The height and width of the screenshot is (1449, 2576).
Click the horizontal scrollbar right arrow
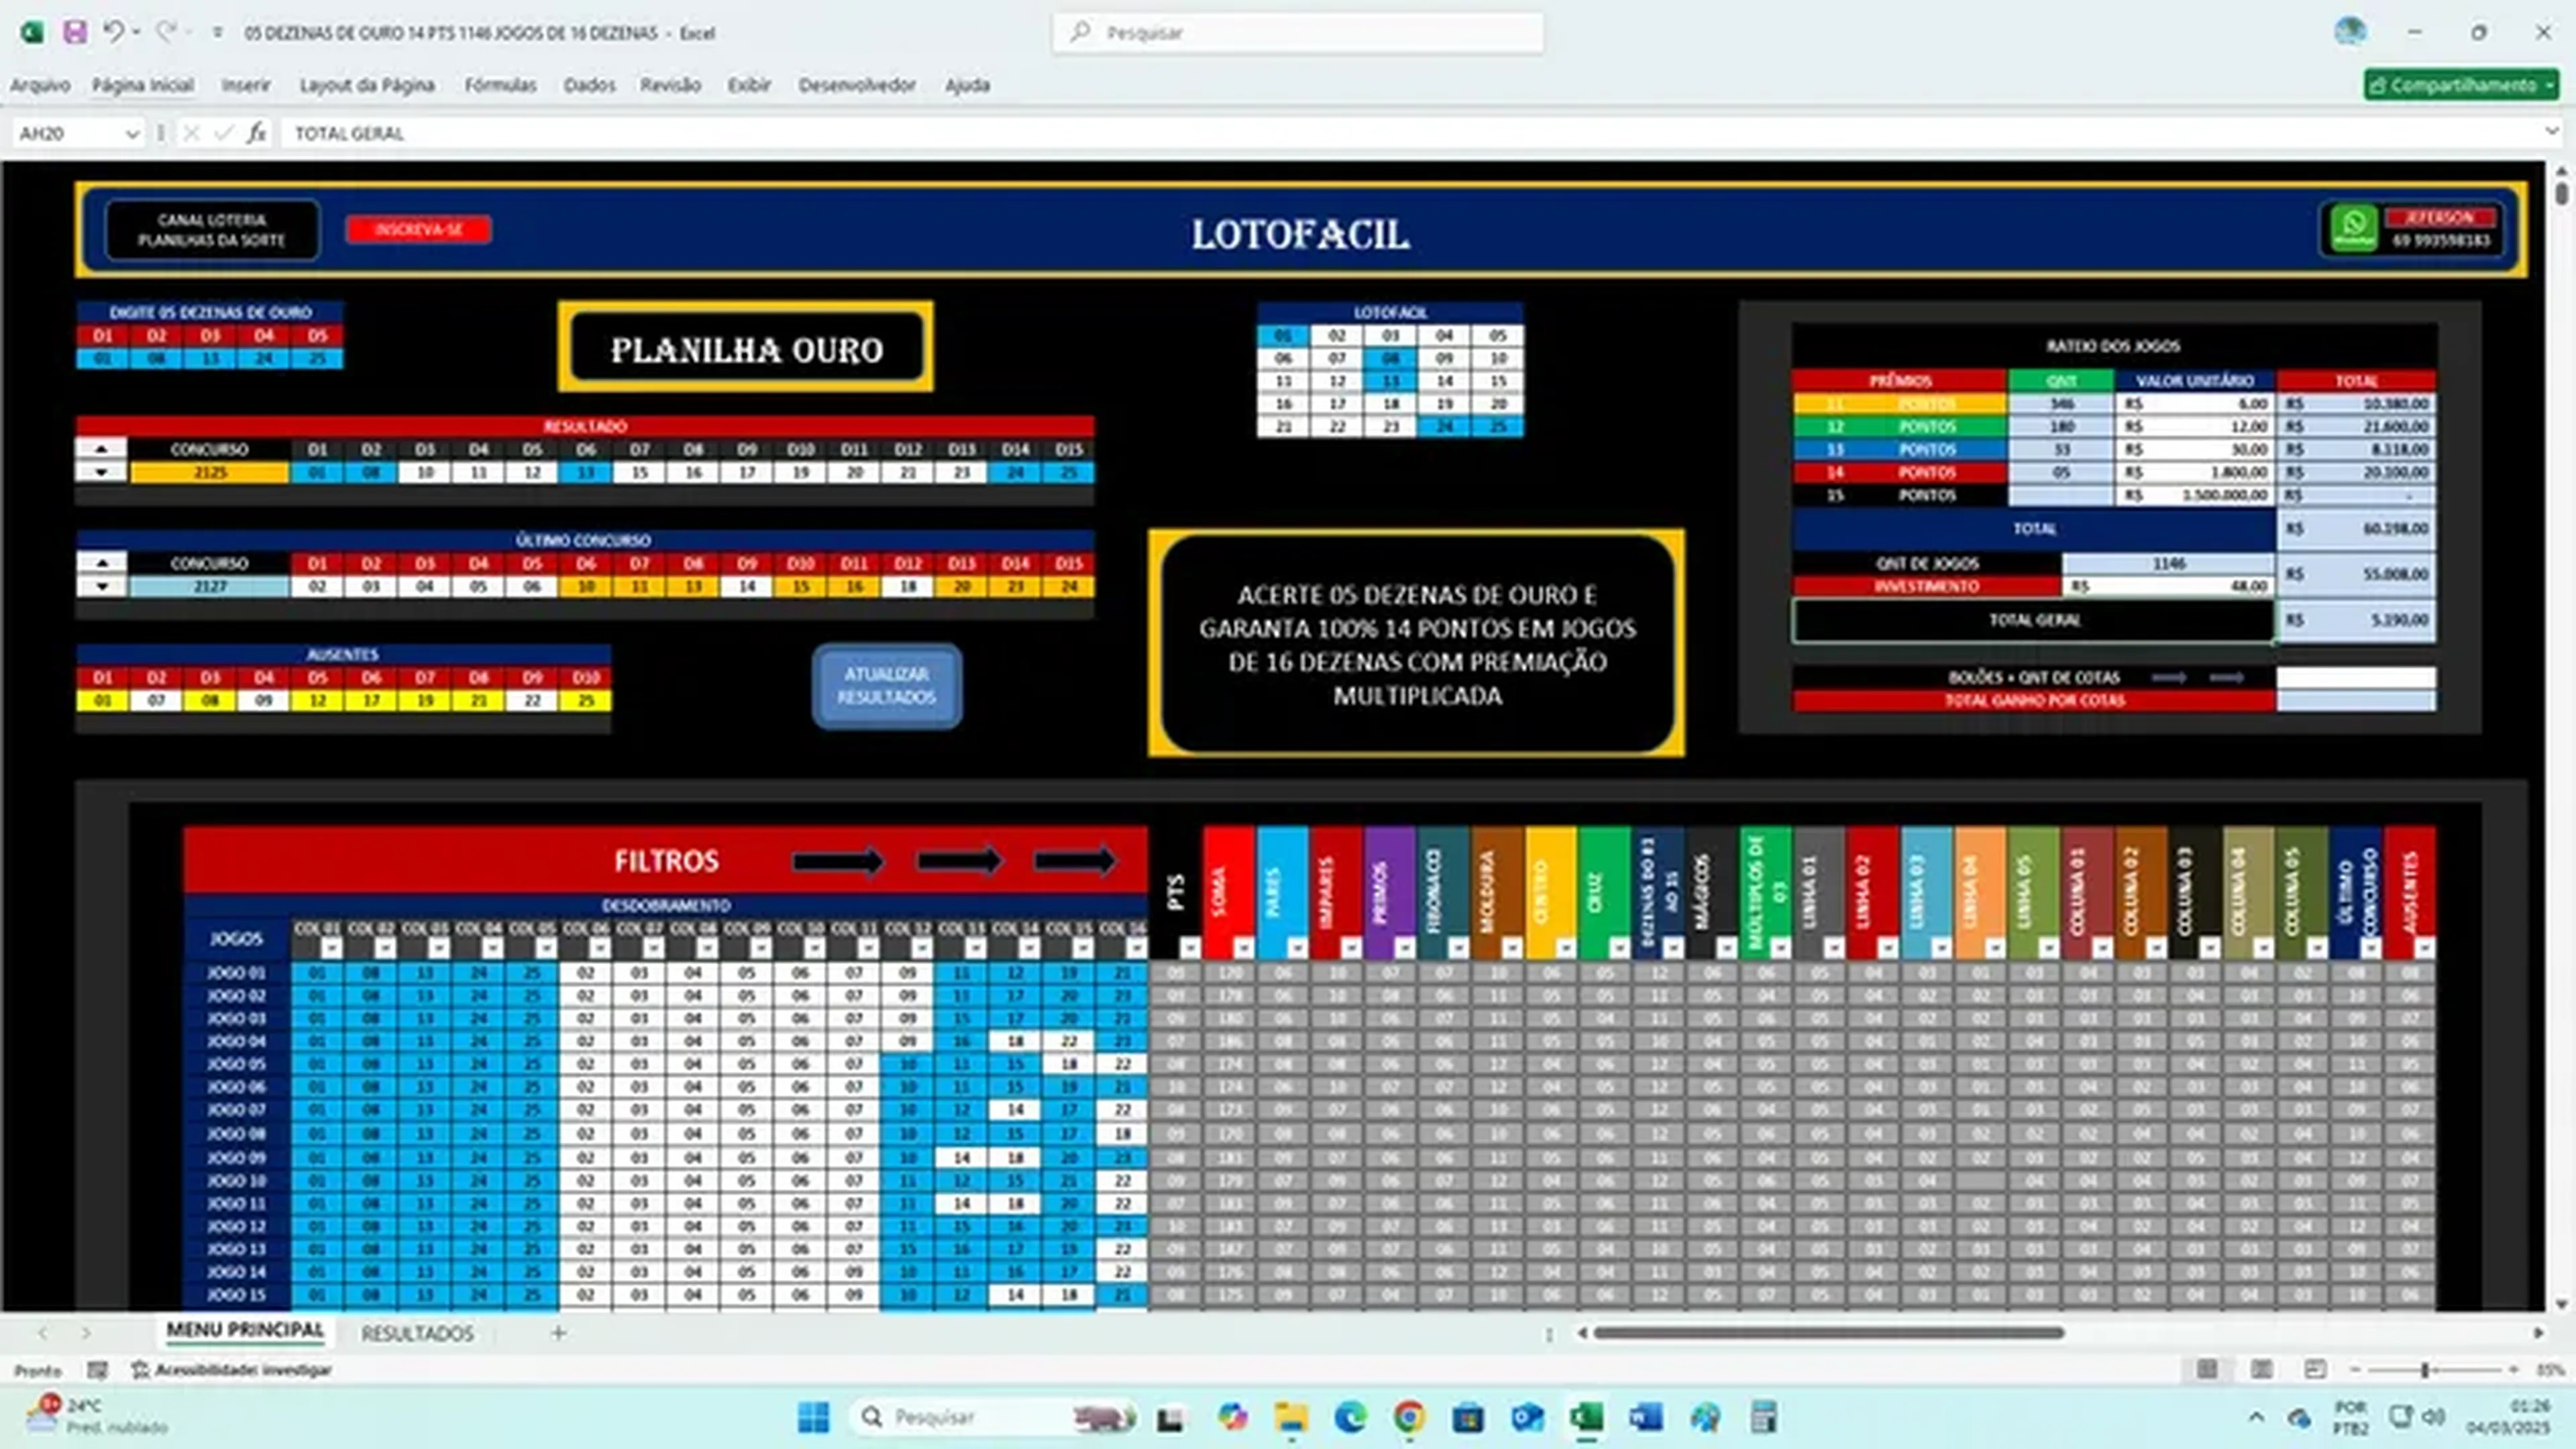(2538, 1333)
